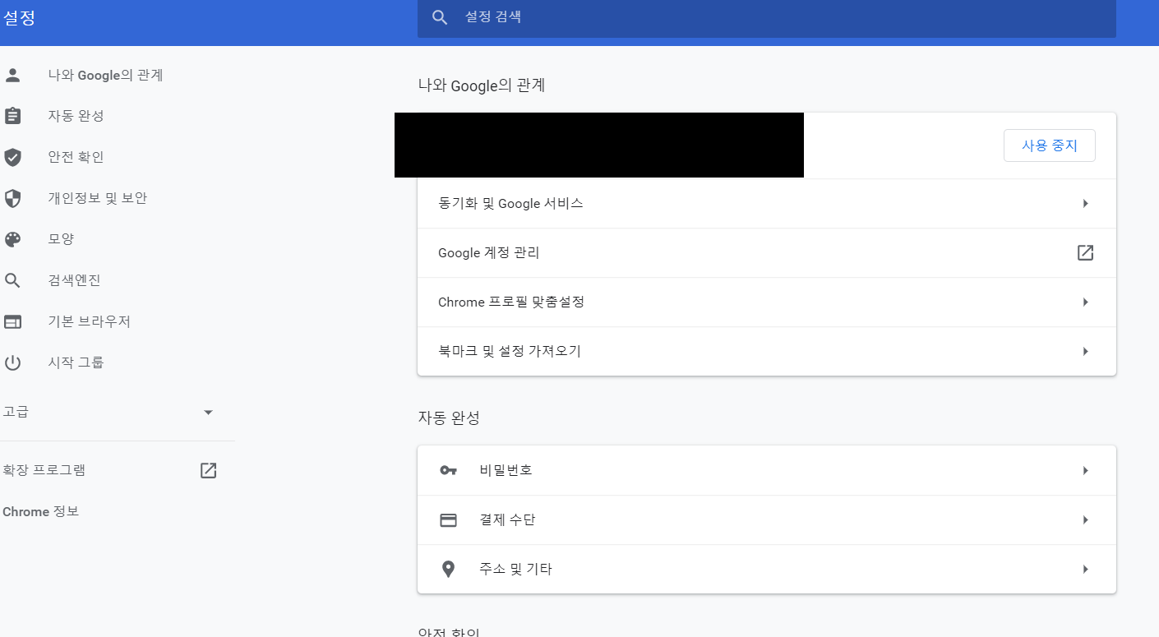Select 자동 완성 in sidebar menu

tap(76, 116)
